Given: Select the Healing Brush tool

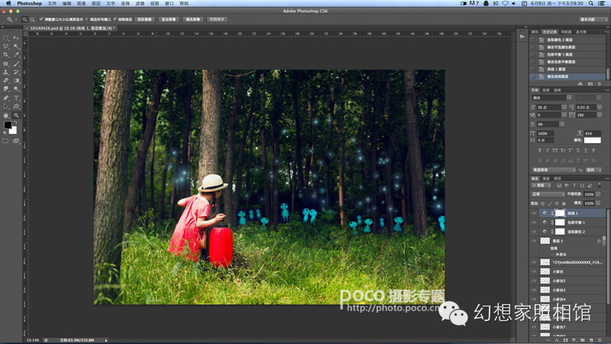Looking at the screenshot, I should click(6, 63).
